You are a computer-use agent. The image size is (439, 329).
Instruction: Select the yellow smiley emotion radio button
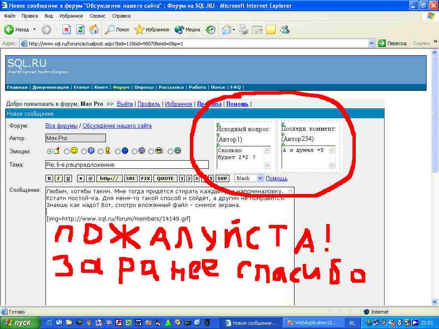click(66, 151)
